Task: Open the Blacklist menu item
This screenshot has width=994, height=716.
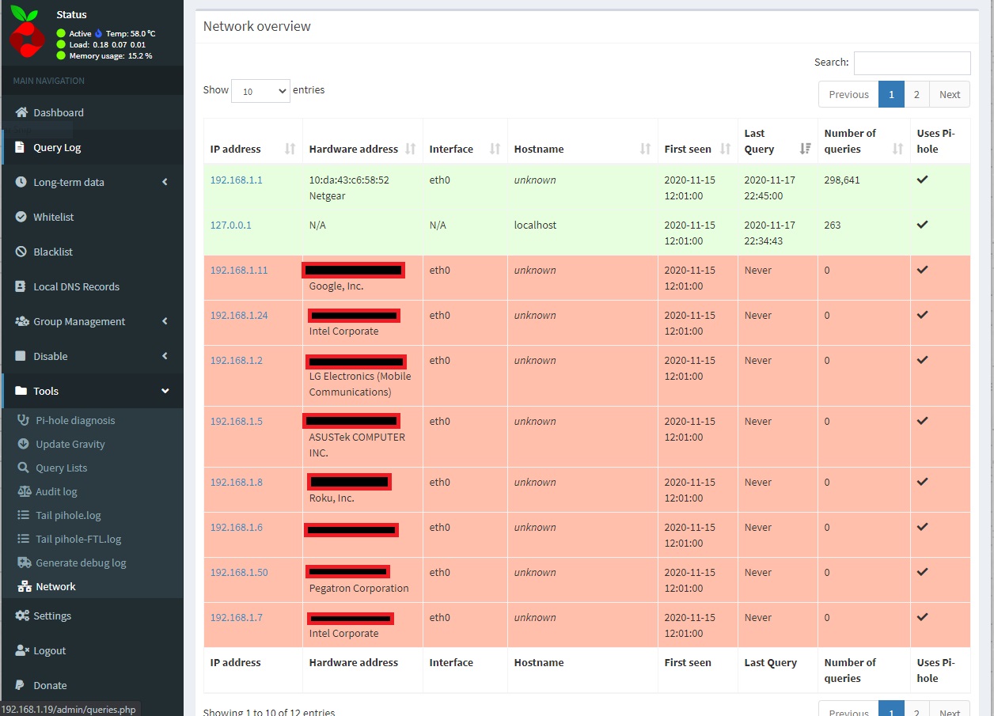Action: click(x=92, y=252)
